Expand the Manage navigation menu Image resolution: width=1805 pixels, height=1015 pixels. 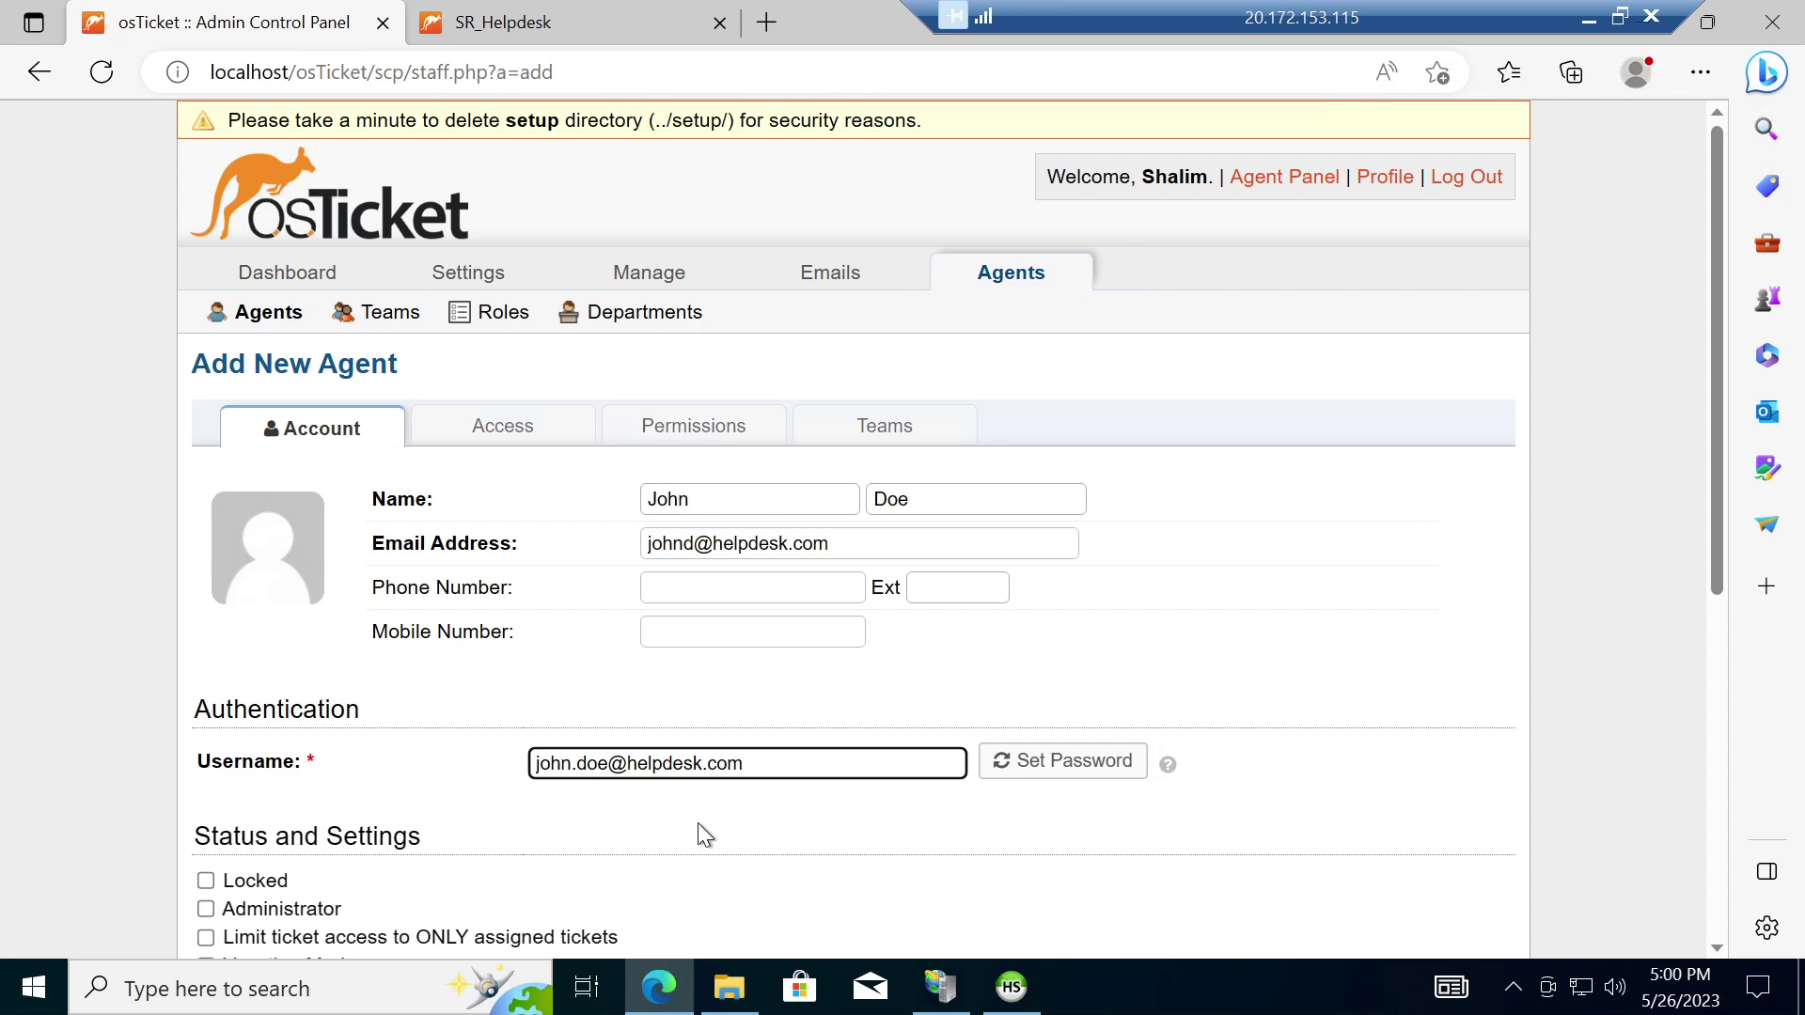649,273
